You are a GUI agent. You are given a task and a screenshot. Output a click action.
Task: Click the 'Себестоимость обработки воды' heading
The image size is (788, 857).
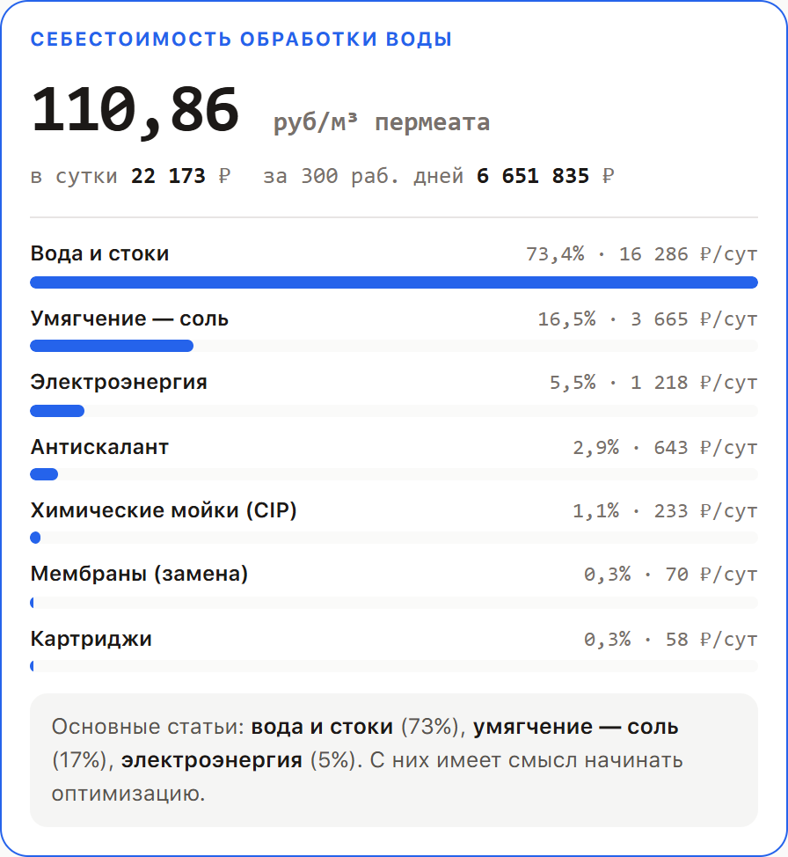(x=241, y=40)
